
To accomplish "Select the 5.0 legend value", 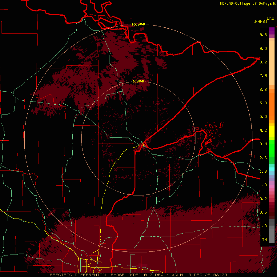I will (263, 117).
